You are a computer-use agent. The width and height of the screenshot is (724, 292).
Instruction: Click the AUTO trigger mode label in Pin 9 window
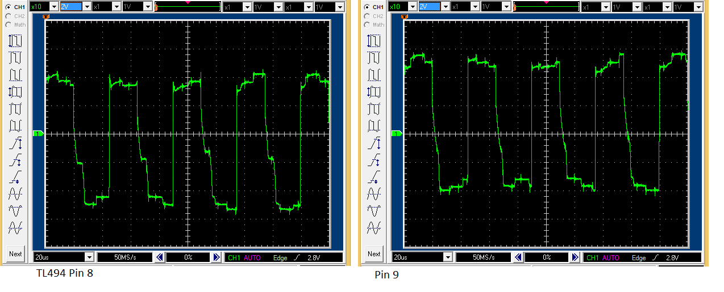coord(610,258)
